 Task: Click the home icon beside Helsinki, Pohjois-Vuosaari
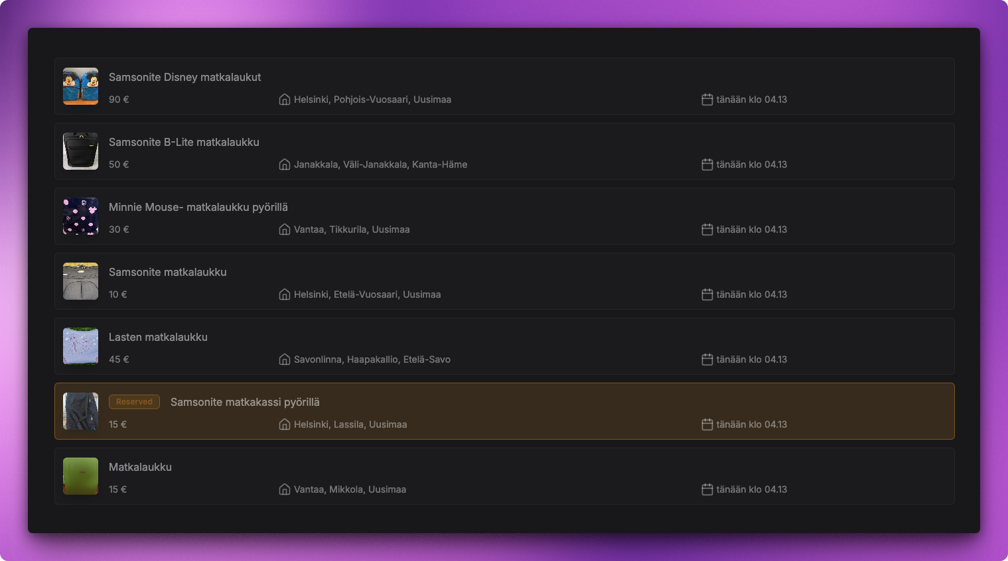pos(284,99)
